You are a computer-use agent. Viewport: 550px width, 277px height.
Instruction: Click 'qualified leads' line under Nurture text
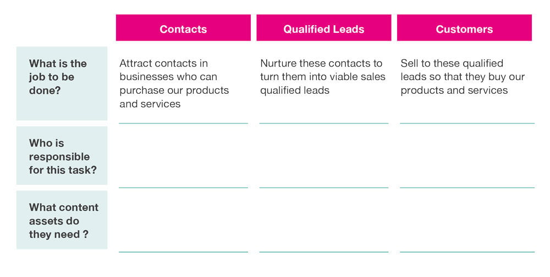click(295, 91)
